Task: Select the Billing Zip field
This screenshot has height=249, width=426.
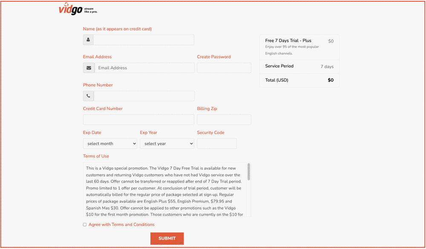Action: point(224,120)
